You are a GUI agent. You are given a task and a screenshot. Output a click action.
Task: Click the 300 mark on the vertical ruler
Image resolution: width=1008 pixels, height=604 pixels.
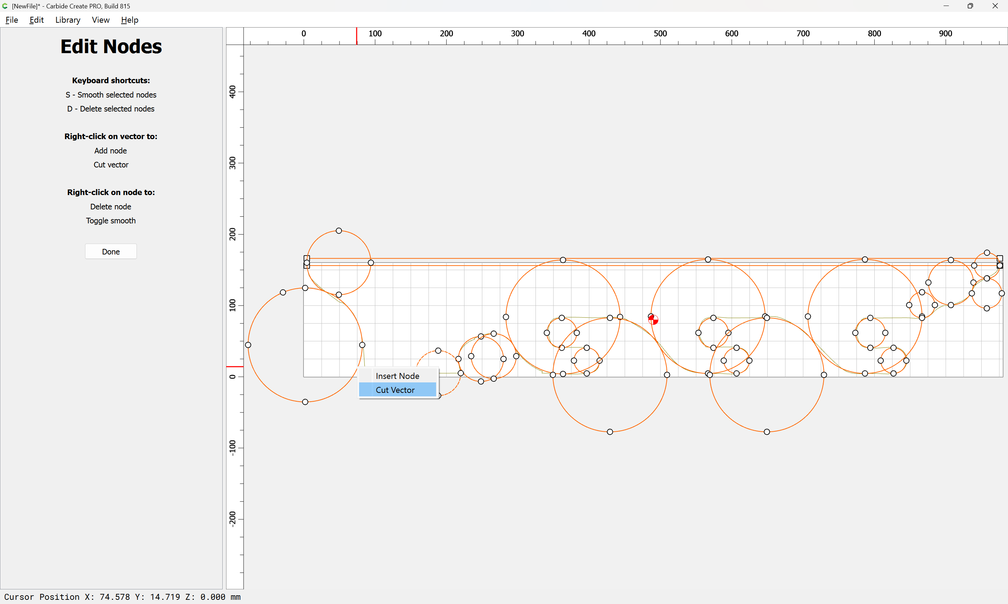[233, 163]
